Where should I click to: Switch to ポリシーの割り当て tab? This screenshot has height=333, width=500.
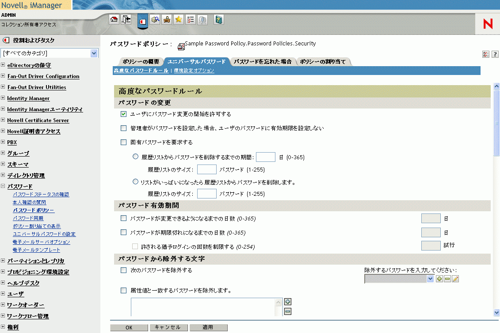click(x=323, y=62)
